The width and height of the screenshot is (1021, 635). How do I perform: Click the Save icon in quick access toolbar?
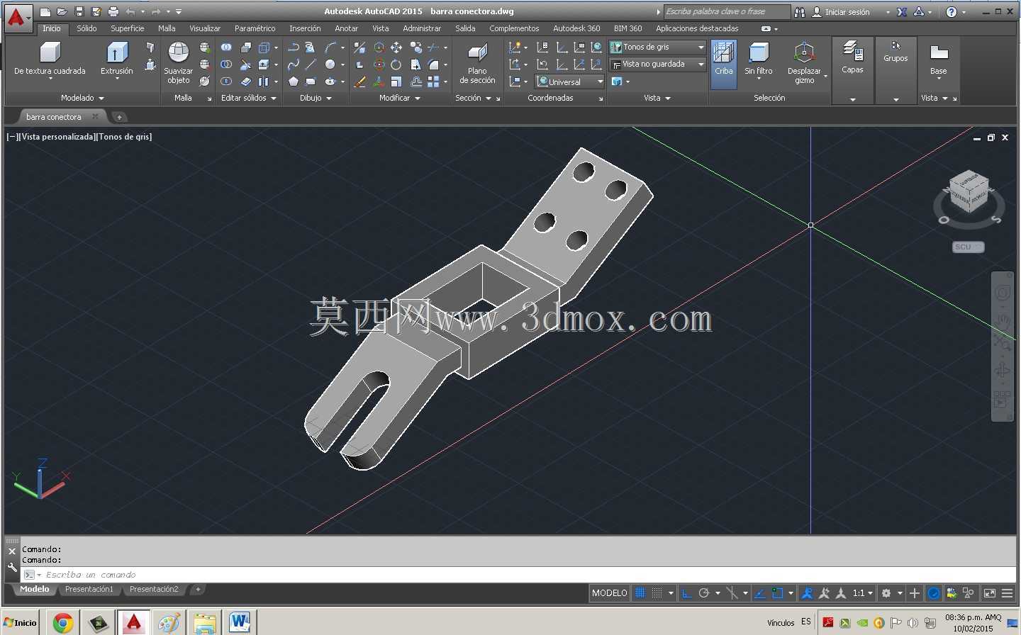point(79,11)
